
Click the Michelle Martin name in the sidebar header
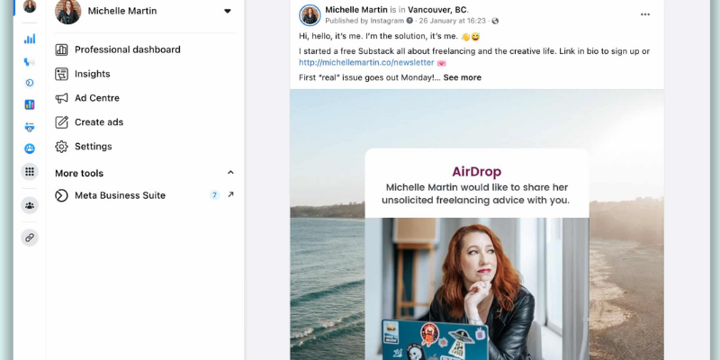122,11
